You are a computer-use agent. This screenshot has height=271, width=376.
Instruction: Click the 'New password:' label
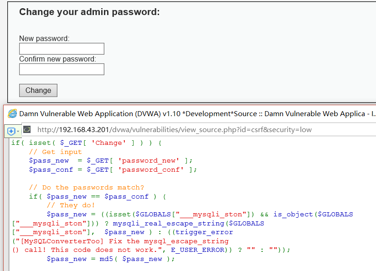pyautogui.click(x=44, y=39)
